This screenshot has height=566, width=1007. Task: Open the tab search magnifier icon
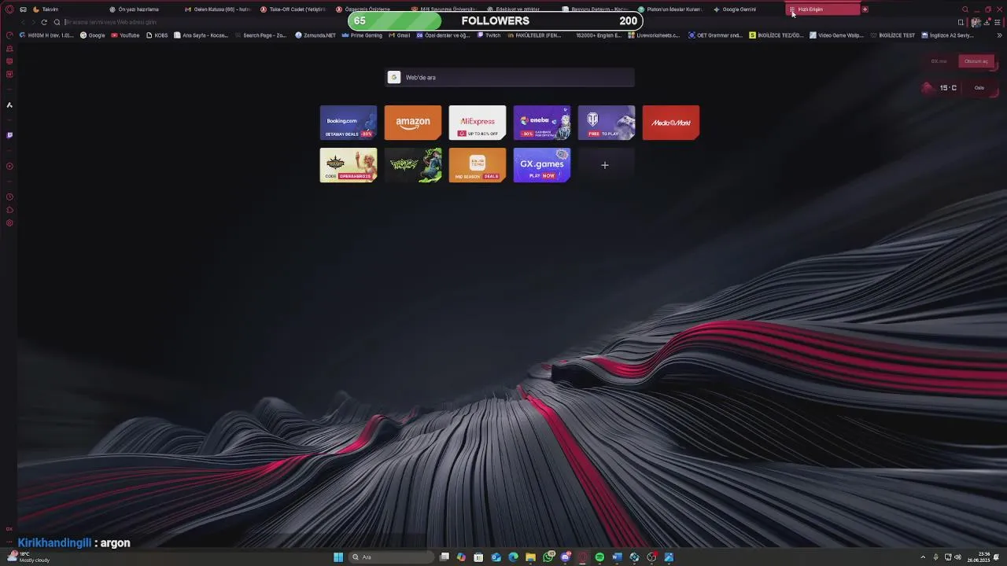click(965, 9)
